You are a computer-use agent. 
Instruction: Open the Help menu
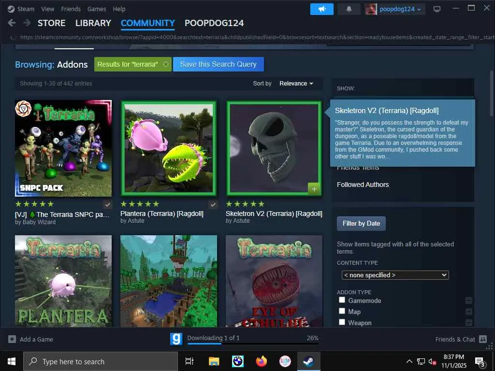point(119,9)
